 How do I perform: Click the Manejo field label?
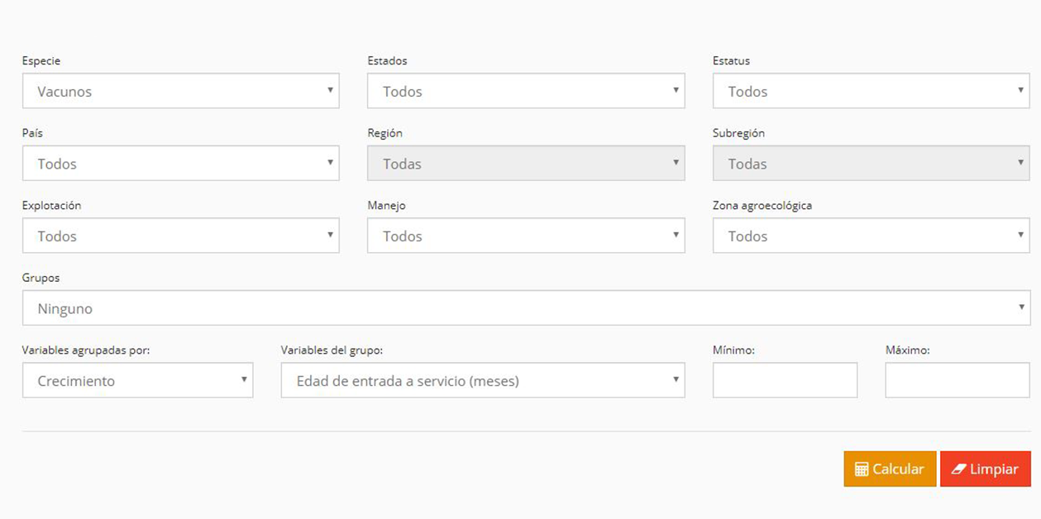coord(387,206)
